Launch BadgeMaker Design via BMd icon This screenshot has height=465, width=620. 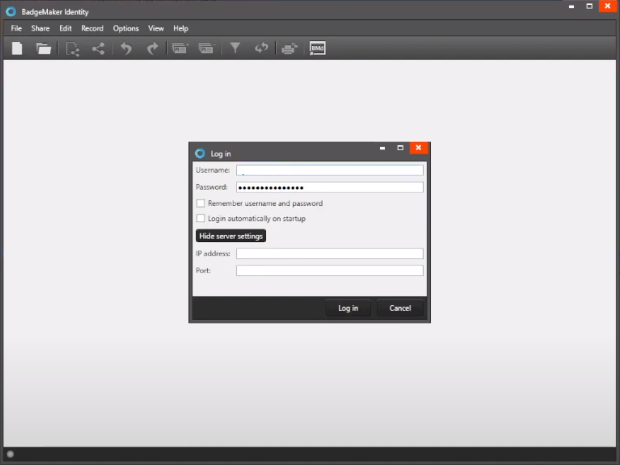(318, 48)
